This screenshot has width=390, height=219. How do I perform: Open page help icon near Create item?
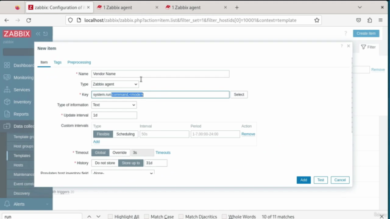click(x=346, y=33)
